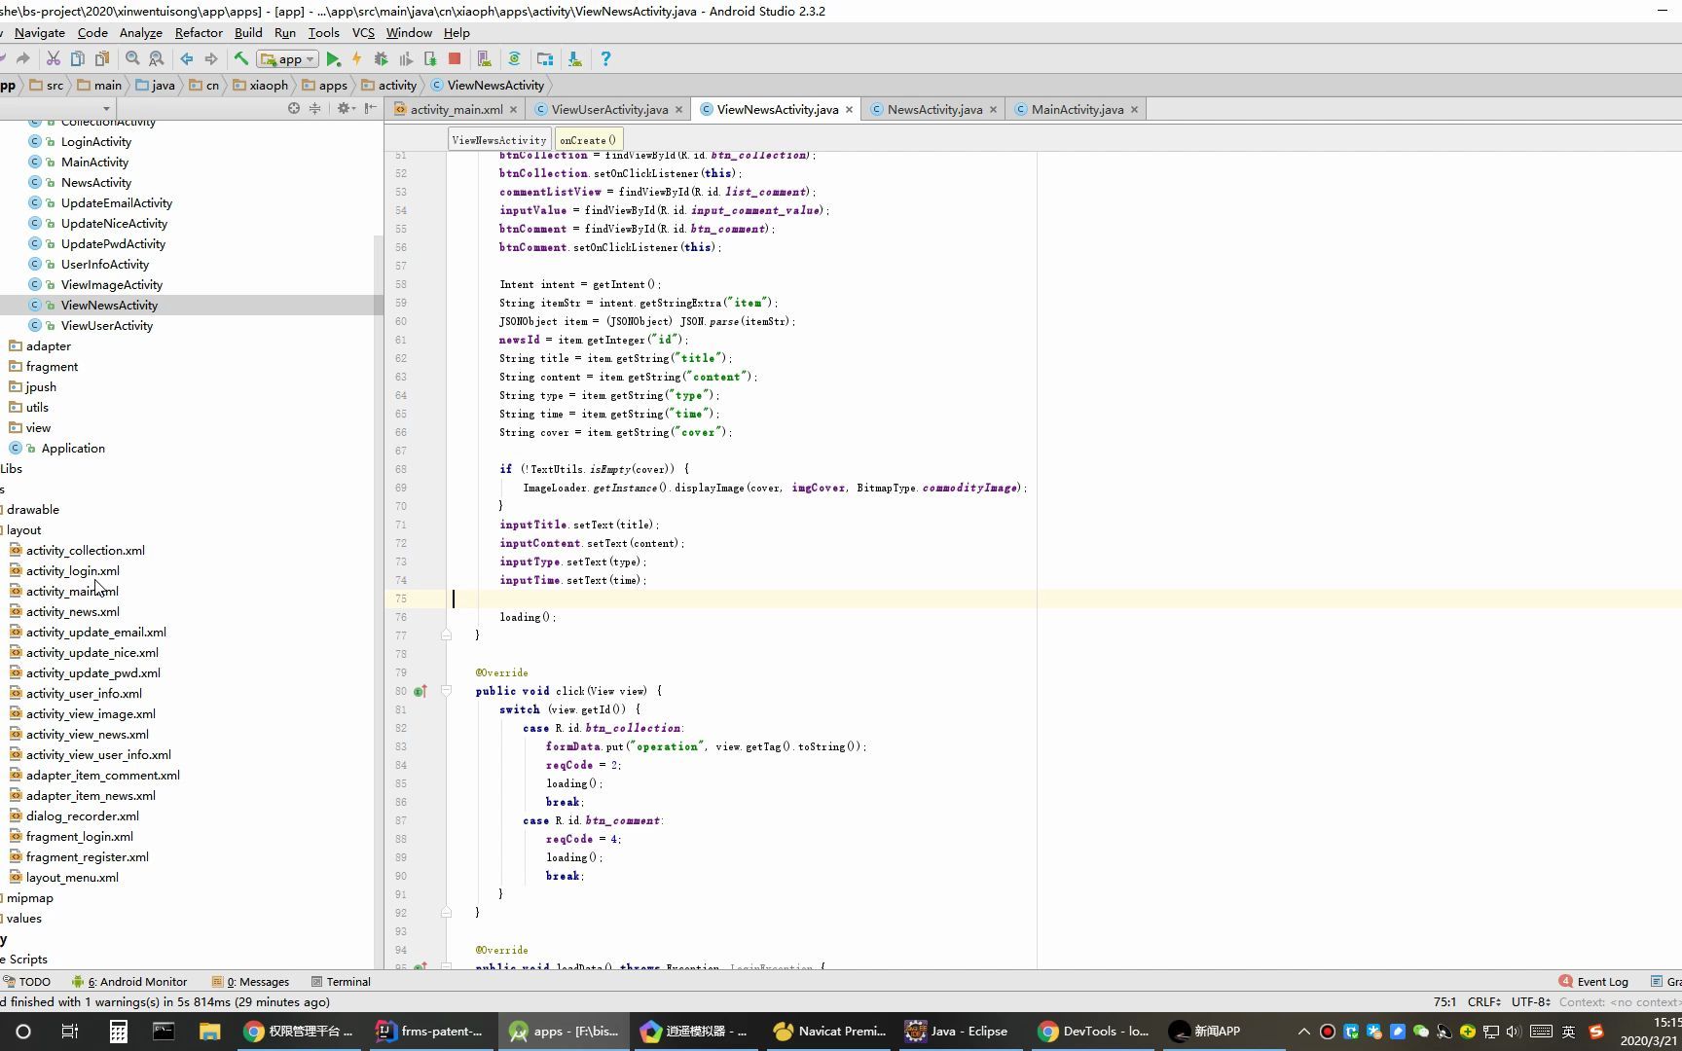Open the TODO tool window
Screen dimensions: 1682x1051
coord(27,982)
